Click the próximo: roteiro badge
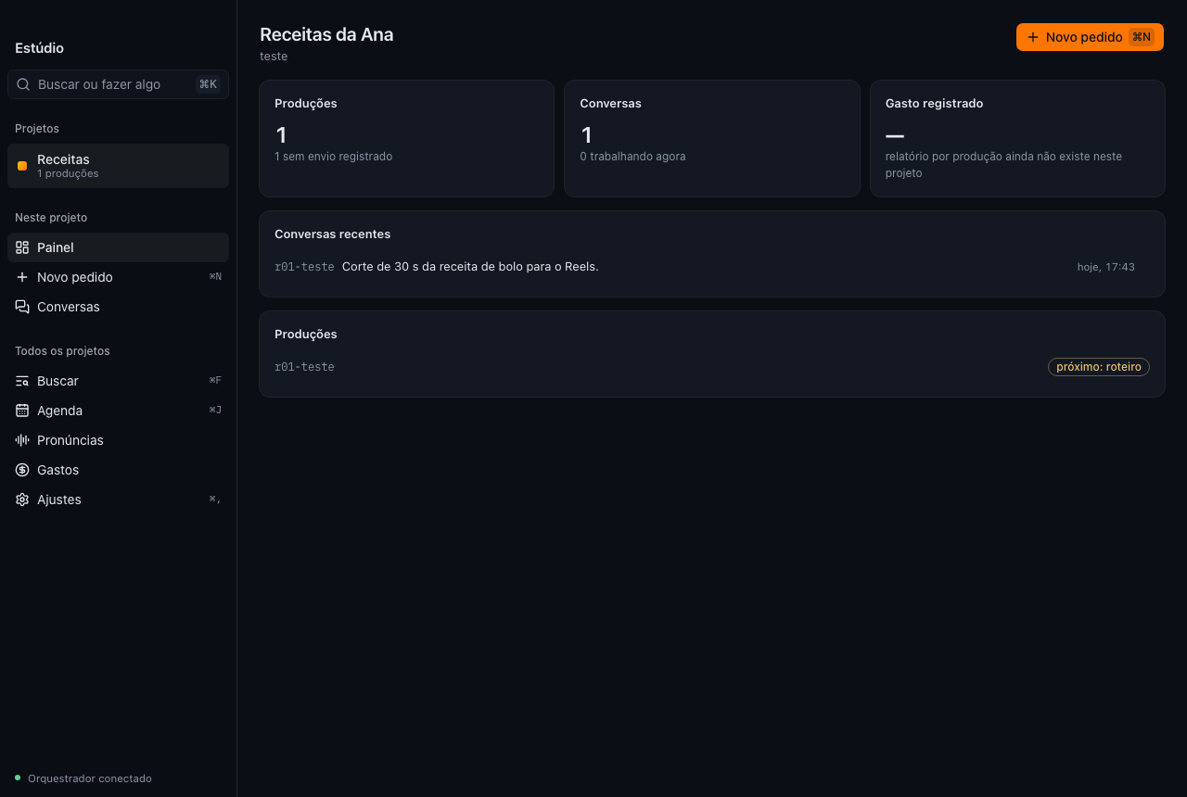The width and height of the screenshot is (1187, 797). click(1099, 367)
